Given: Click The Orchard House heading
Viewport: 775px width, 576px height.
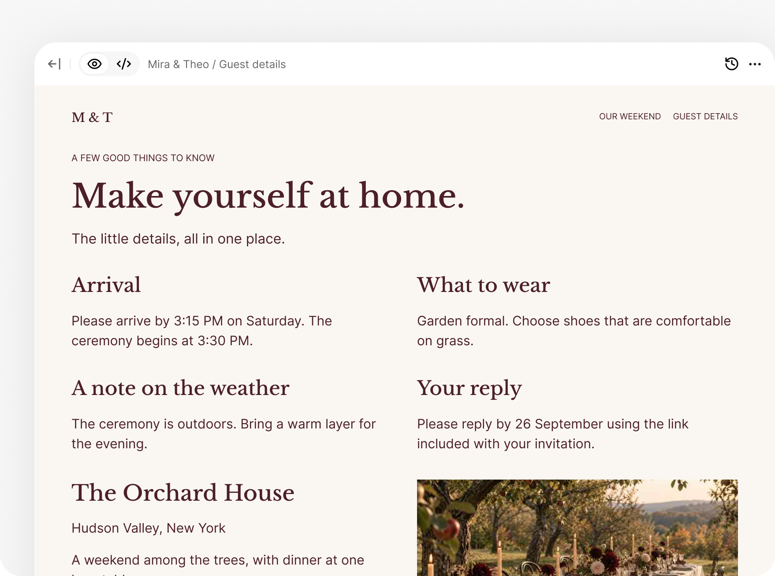Looking at the screenshot, I should (x=183, y=493).
